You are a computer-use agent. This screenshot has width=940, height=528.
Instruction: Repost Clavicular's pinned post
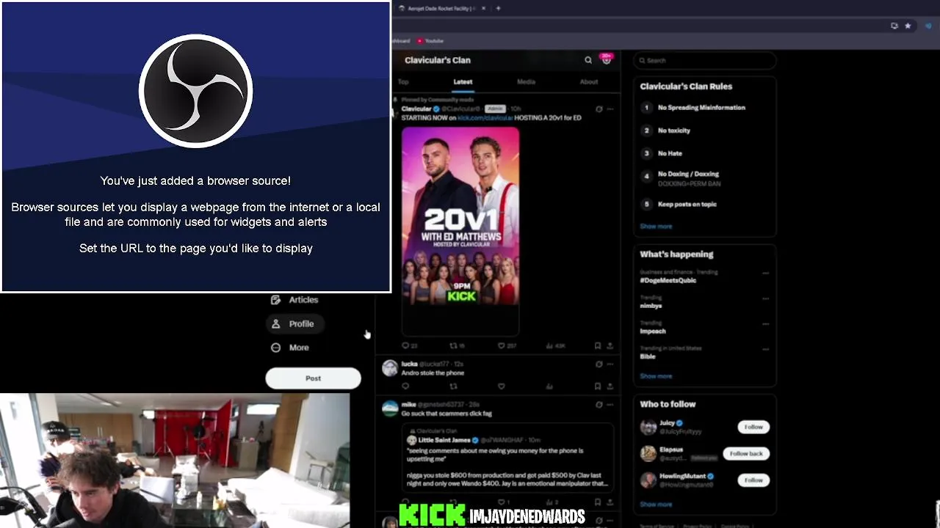click(x=457, y=345)
